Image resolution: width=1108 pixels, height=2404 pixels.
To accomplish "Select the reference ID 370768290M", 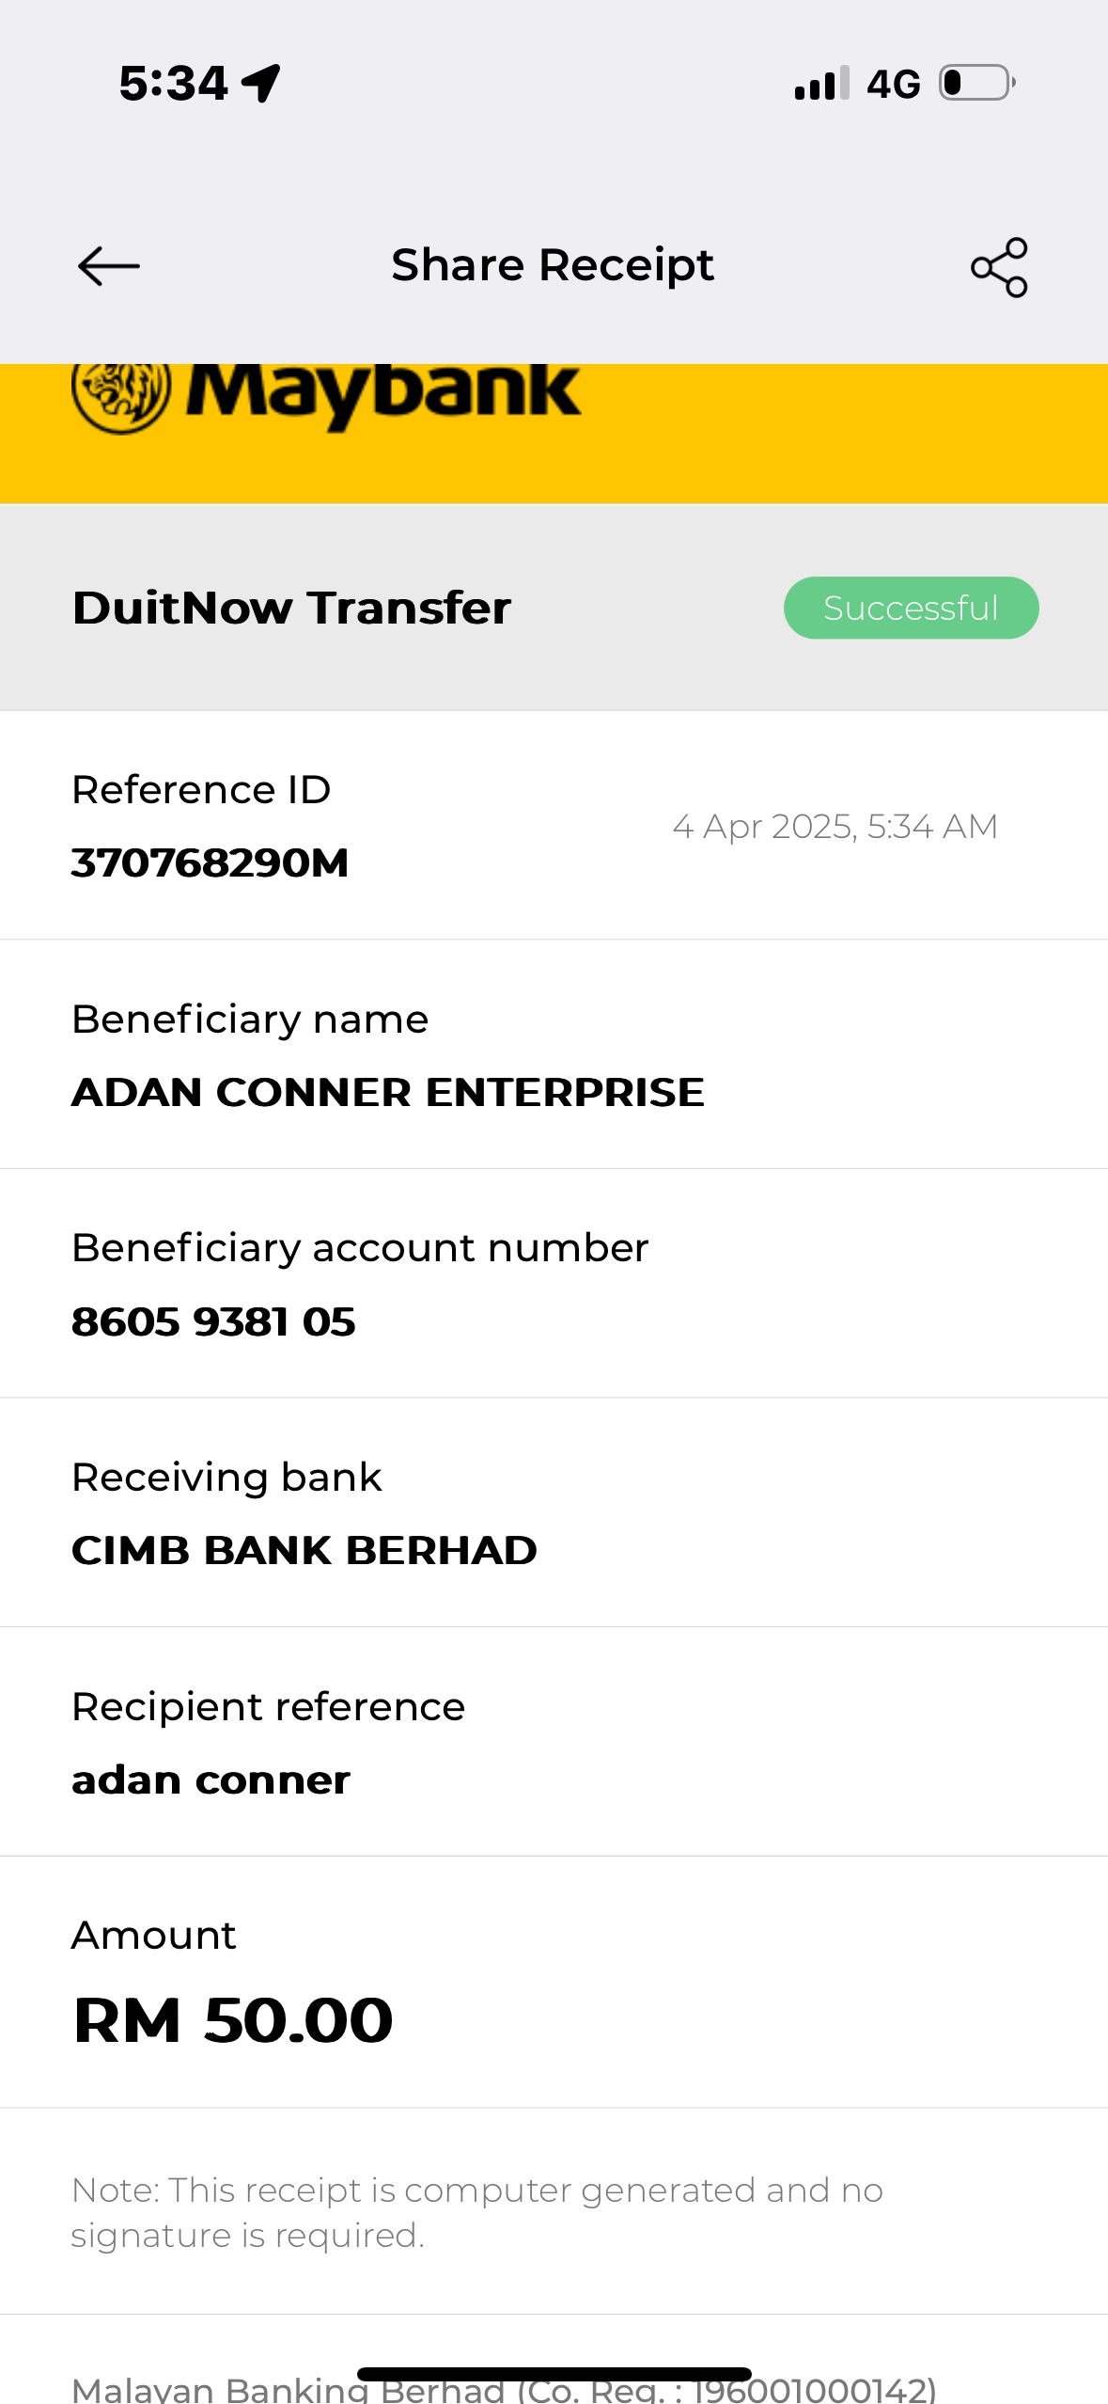I will [211, 862].
